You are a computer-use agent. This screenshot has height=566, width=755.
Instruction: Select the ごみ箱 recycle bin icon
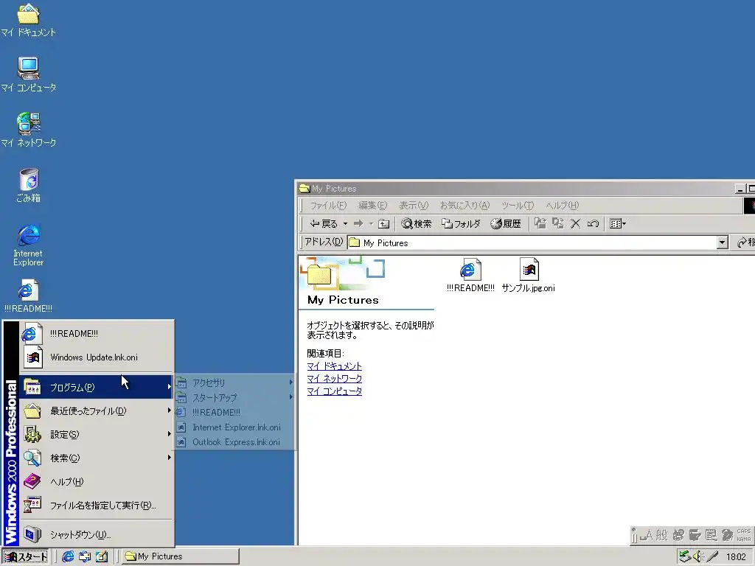tap(29, 185)
